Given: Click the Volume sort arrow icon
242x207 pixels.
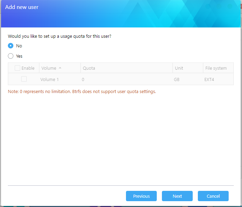Looking at the screenshot, I should 60,68.
